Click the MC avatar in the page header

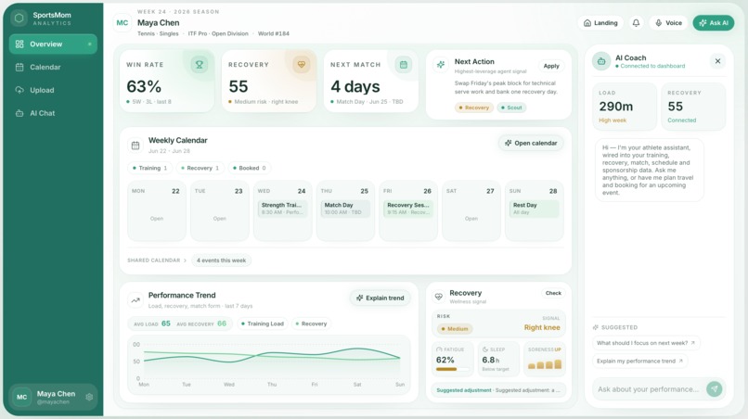pyautogui.click(x=123, y=23)
